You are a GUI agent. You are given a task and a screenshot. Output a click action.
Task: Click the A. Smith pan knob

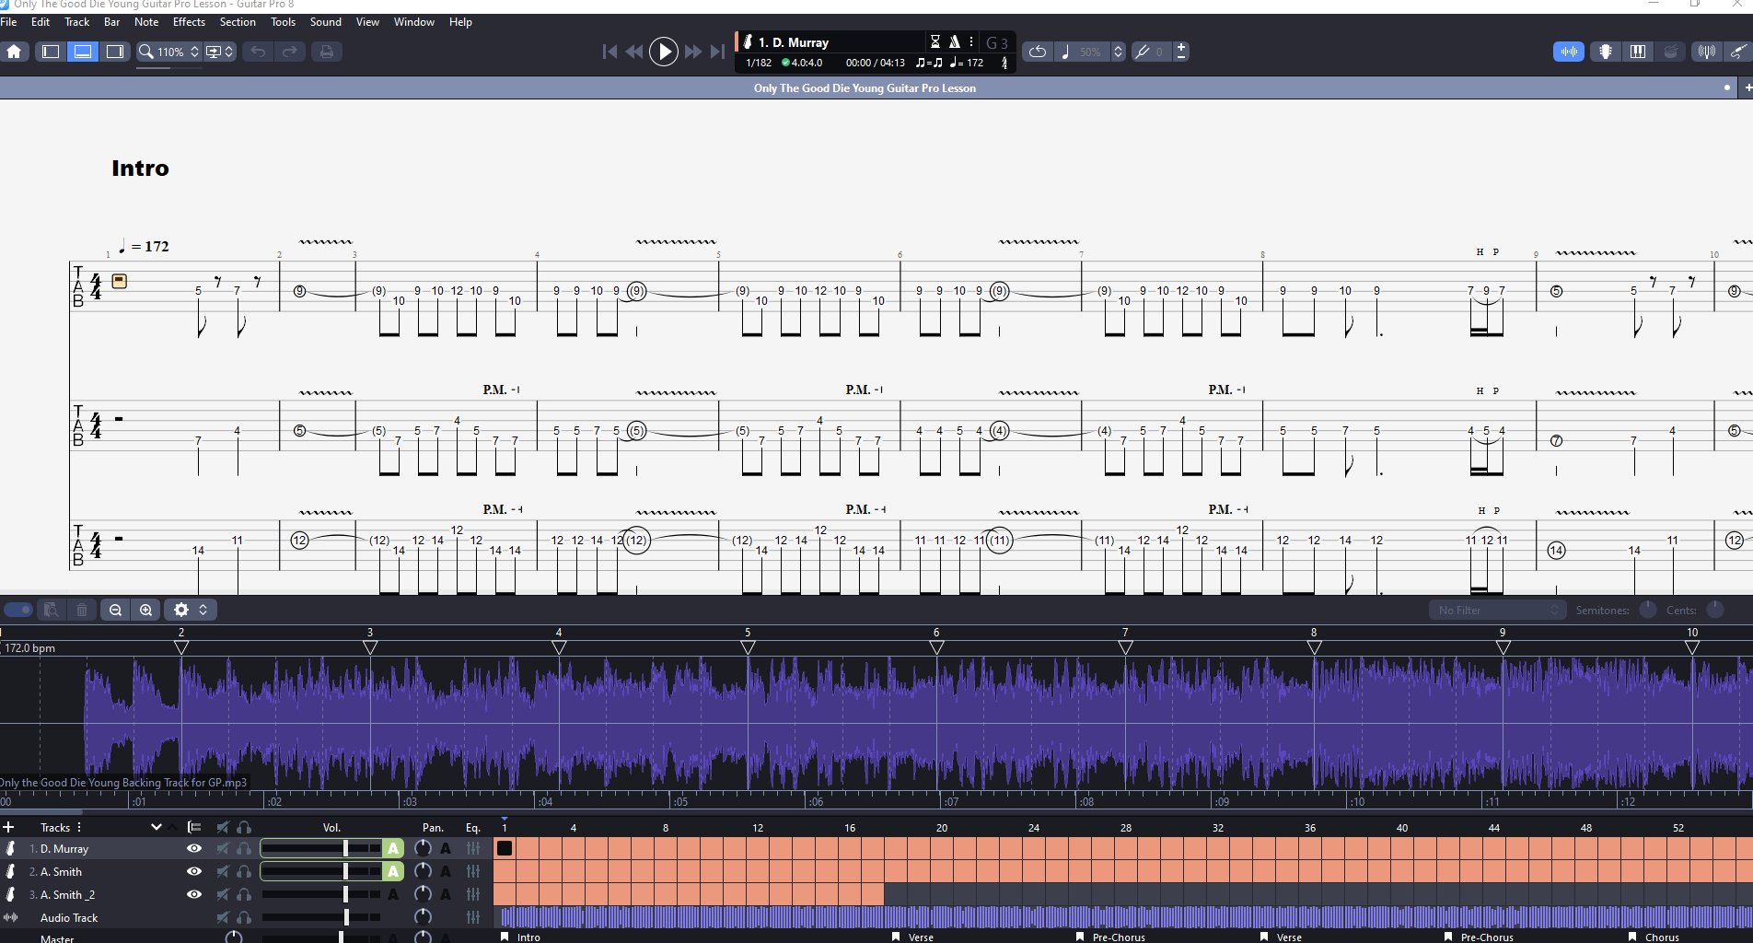[x=423, y=871]
